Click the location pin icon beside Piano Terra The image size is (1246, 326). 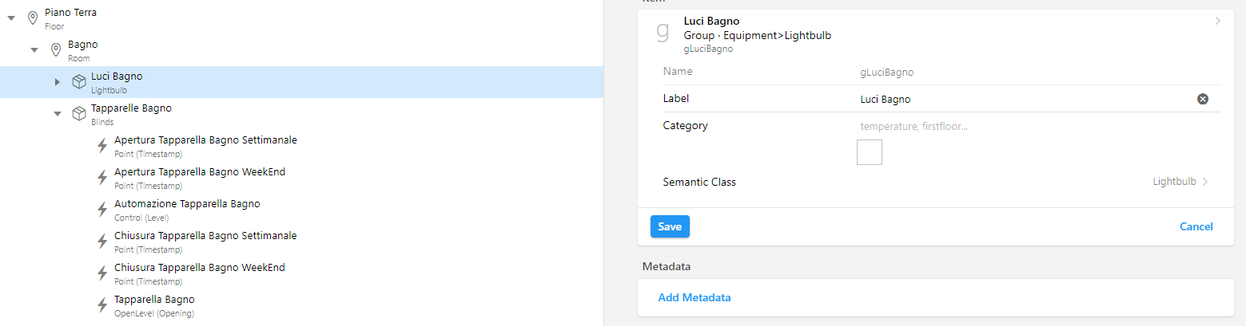point(33,18)
